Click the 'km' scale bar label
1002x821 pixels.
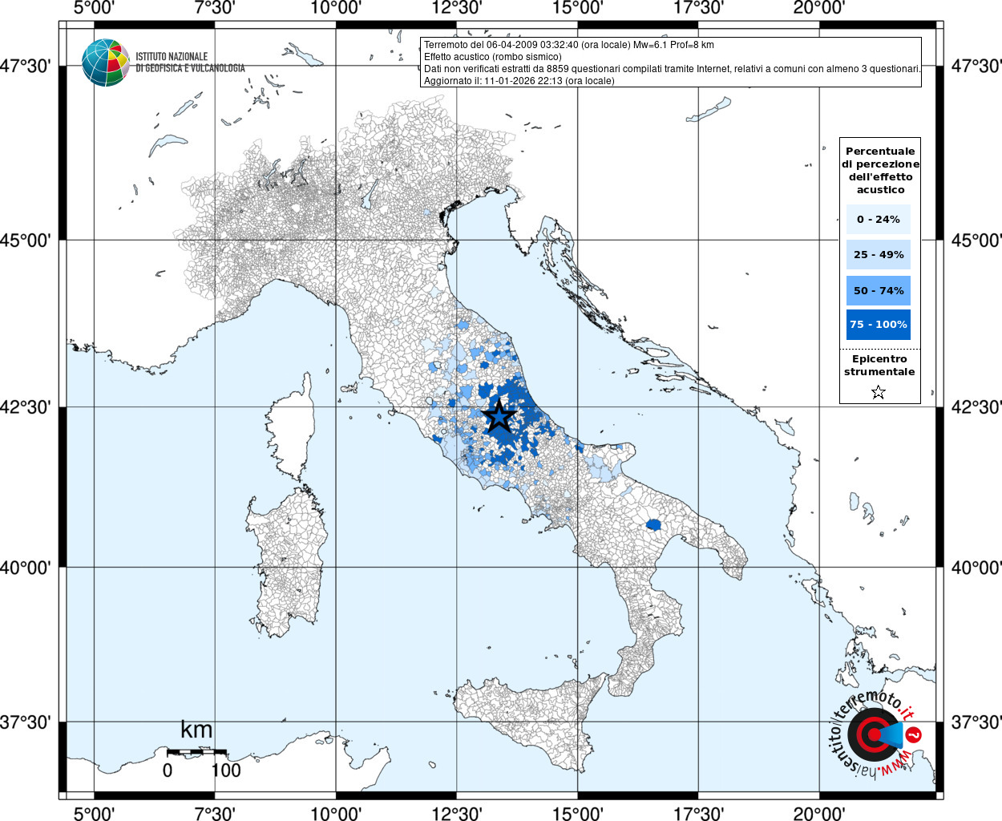(x=196, y=730)
